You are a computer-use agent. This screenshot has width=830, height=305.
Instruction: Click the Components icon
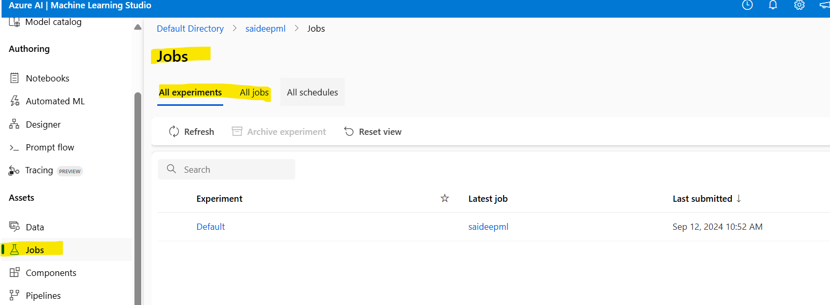tap(15, 272)
